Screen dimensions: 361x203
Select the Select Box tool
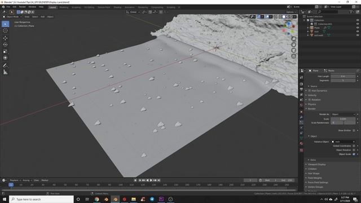click(5, 24)
